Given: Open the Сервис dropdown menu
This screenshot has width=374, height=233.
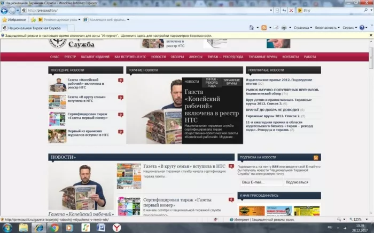Looking at the screenshot, I should pyautogui.click(x=349, y=28).
